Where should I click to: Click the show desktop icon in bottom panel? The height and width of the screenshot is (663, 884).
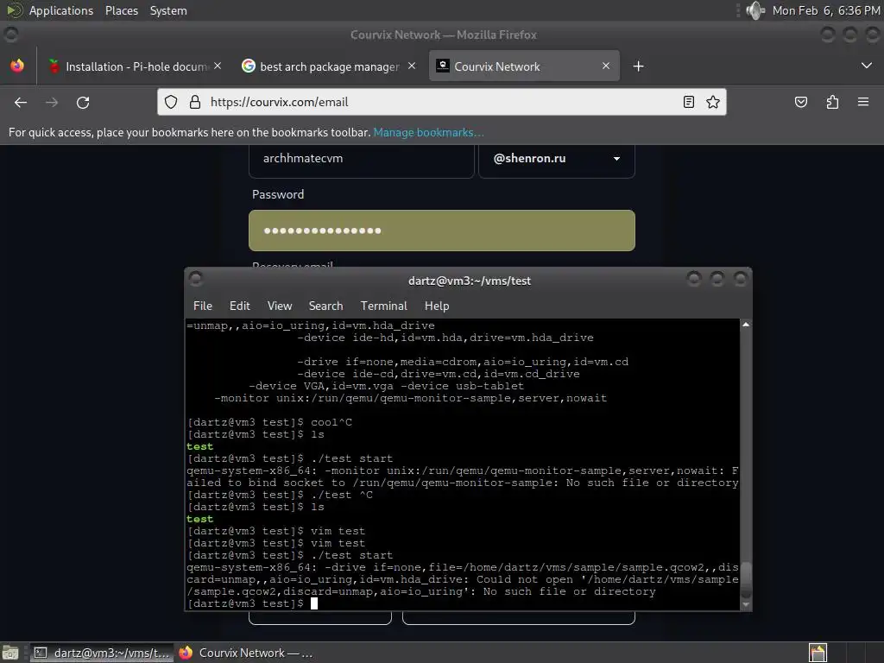[10, 653]
